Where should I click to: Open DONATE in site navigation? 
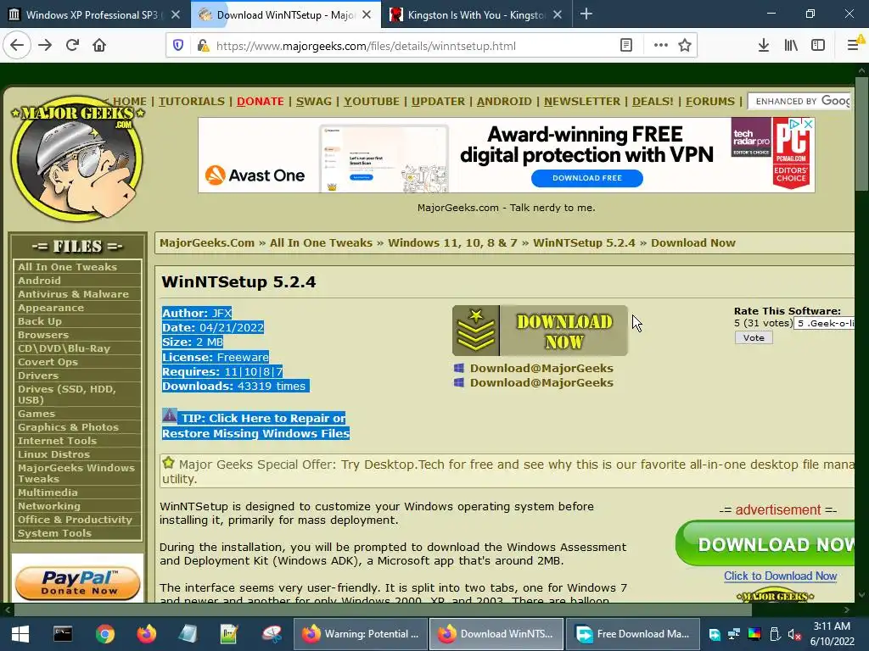pos(261,102)
